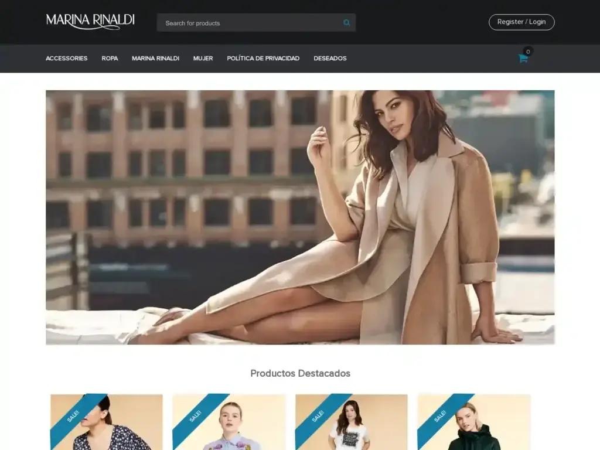Visit the POLÍTICA DE PRIVACIDAD page
The image size is (600, 450).
tap(263, 59)
